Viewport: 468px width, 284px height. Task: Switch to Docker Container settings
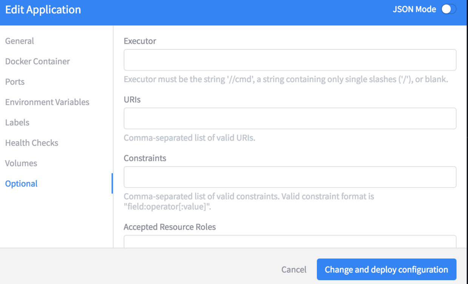point(37,61)
